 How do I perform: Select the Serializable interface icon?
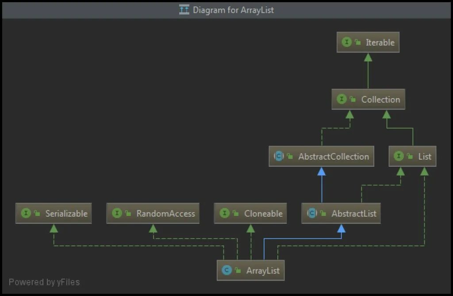pos(26,213)
